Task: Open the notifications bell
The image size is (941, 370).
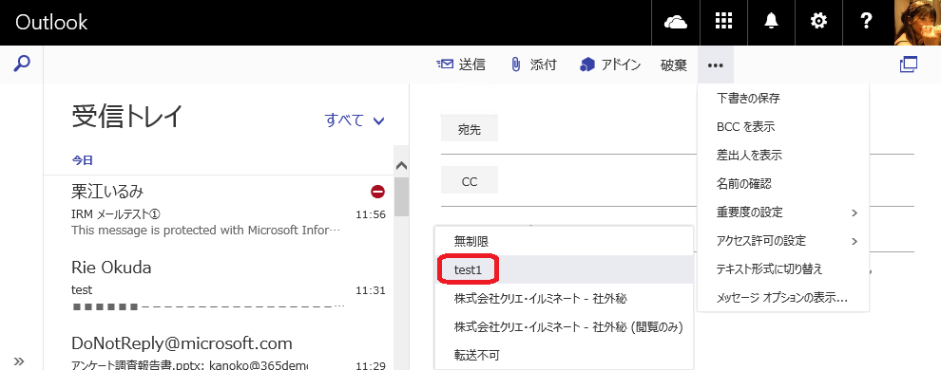Action: point(771,23)
